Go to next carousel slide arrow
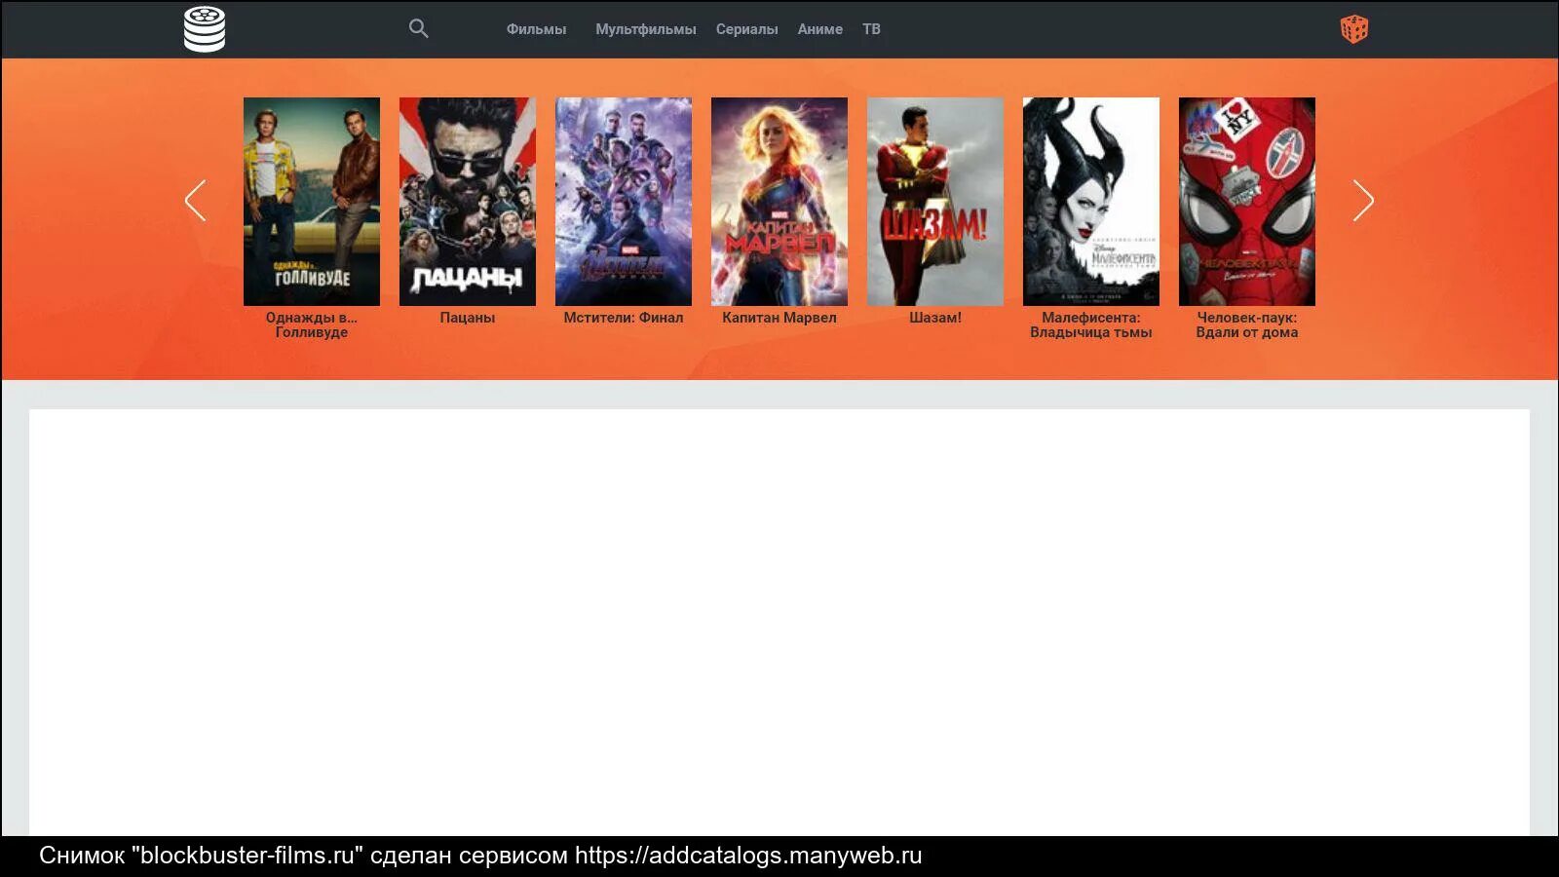This screenshot has height=877, width=1559. tap(1363, 201)
